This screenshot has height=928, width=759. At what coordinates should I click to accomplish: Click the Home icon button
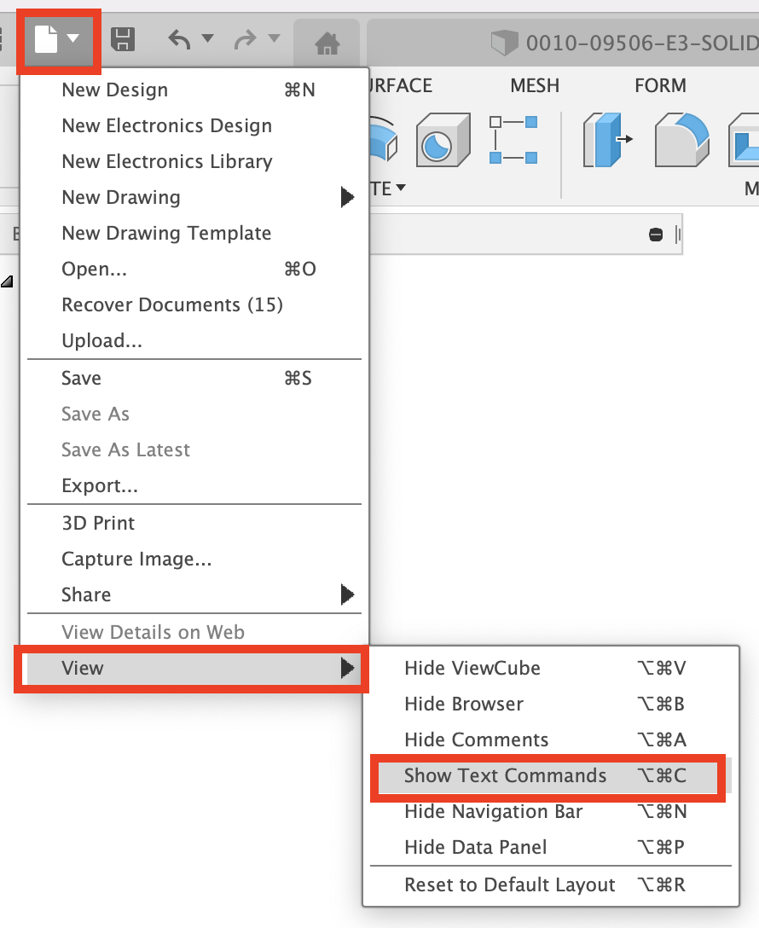pyautogui.click(x=327, y=42)
